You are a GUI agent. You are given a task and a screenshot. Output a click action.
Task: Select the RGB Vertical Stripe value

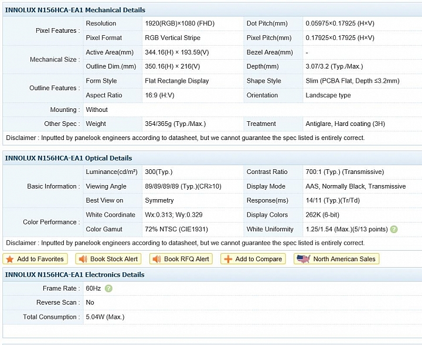tap(172, 38)
